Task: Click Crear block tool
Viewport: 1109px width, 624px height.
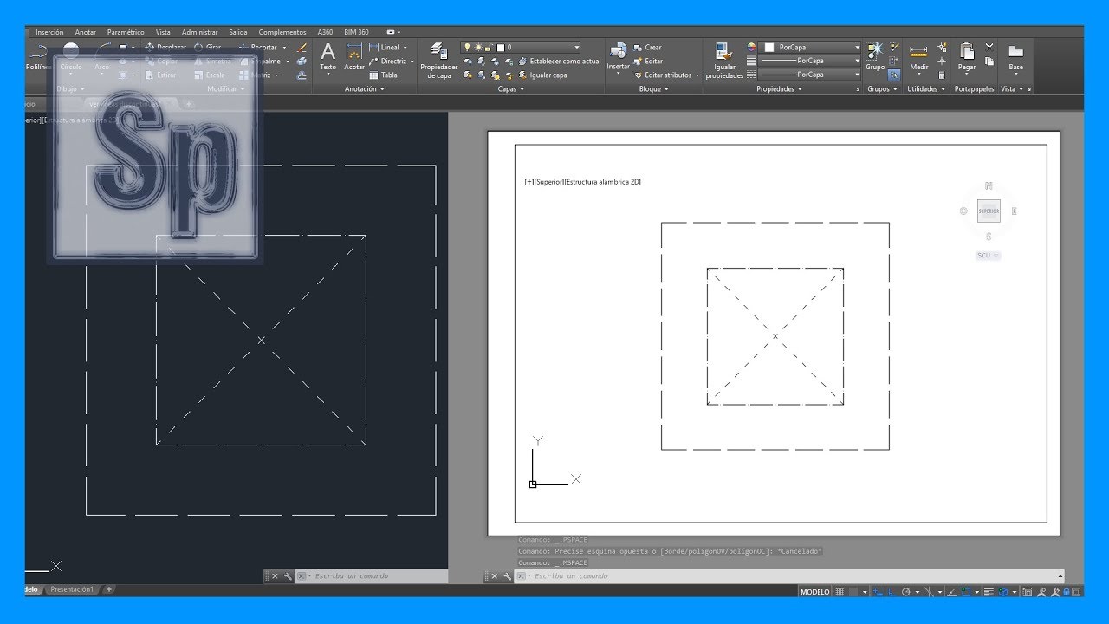Action: 647,47
